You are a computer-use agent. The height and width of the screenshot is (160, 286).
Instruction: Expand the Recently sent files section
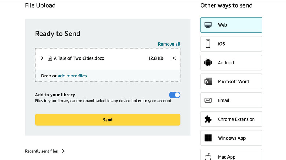click(x=63, y=151)
